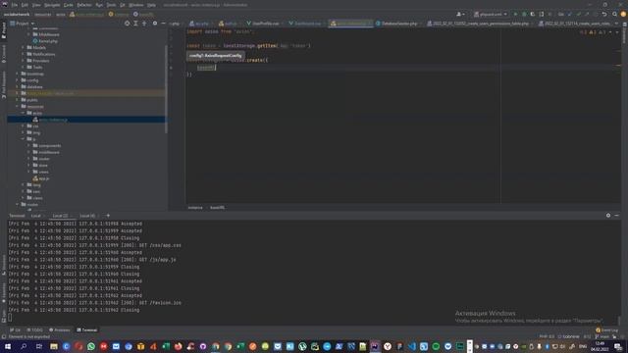The height and width of the screenshot is (353, 628).
Task: Open the Git tool window button
Action: [x=16, y=330]
